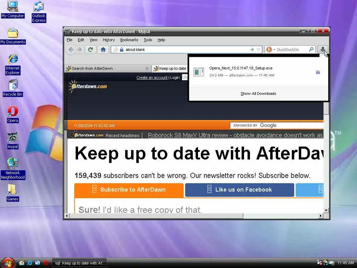
Task: Open Opera desktop shortcut
Action: coord(13,114)
